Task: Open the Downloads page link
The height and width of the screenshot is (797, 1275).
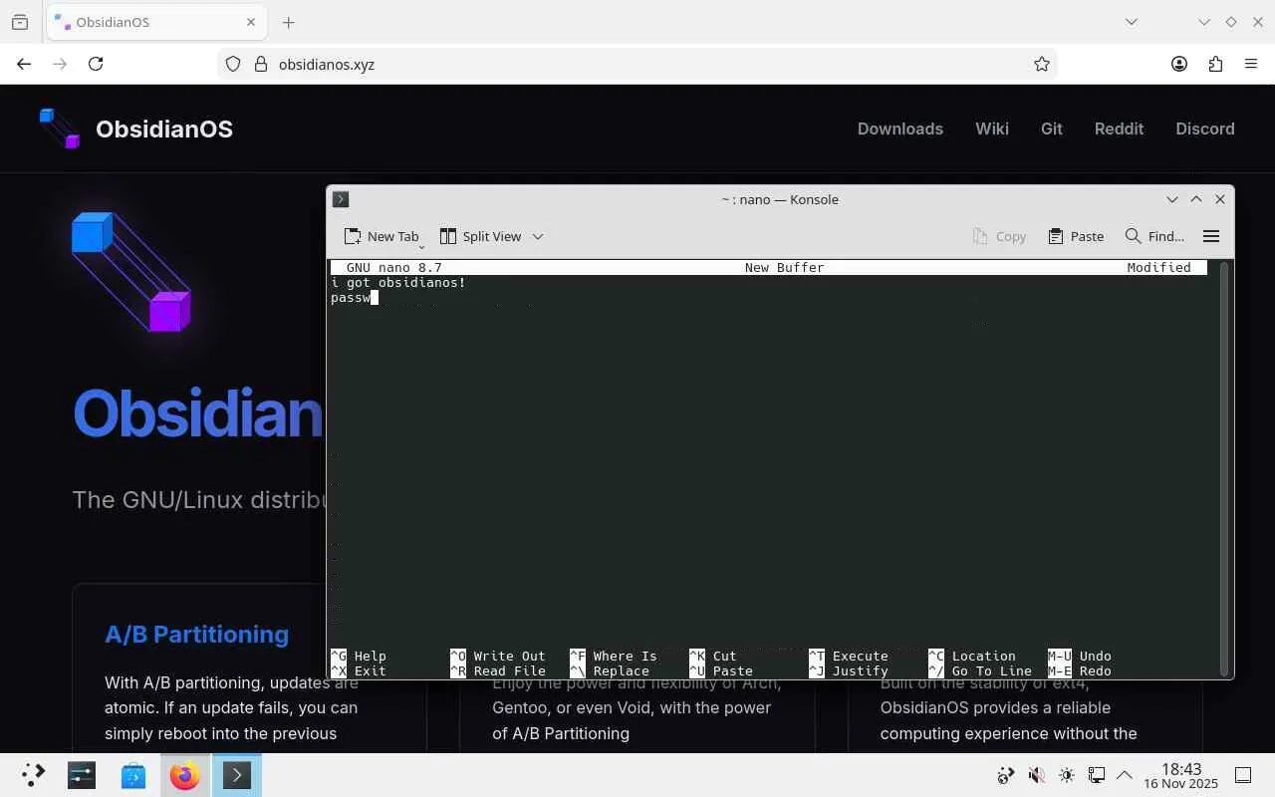Action: coord(900,129)
